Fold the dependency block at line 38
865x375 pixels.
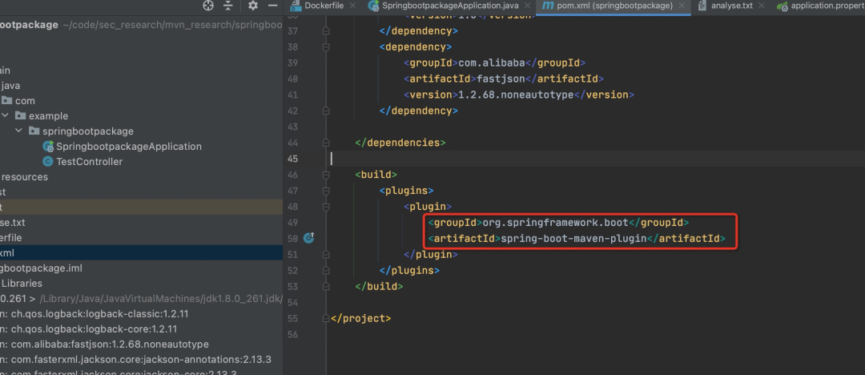[x=325, y=47]
